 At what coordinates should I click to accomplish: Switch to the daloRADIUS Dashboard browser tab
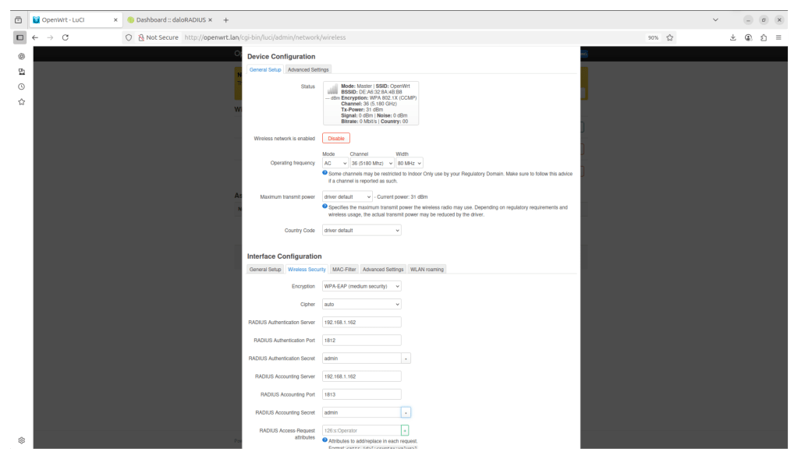166,19
